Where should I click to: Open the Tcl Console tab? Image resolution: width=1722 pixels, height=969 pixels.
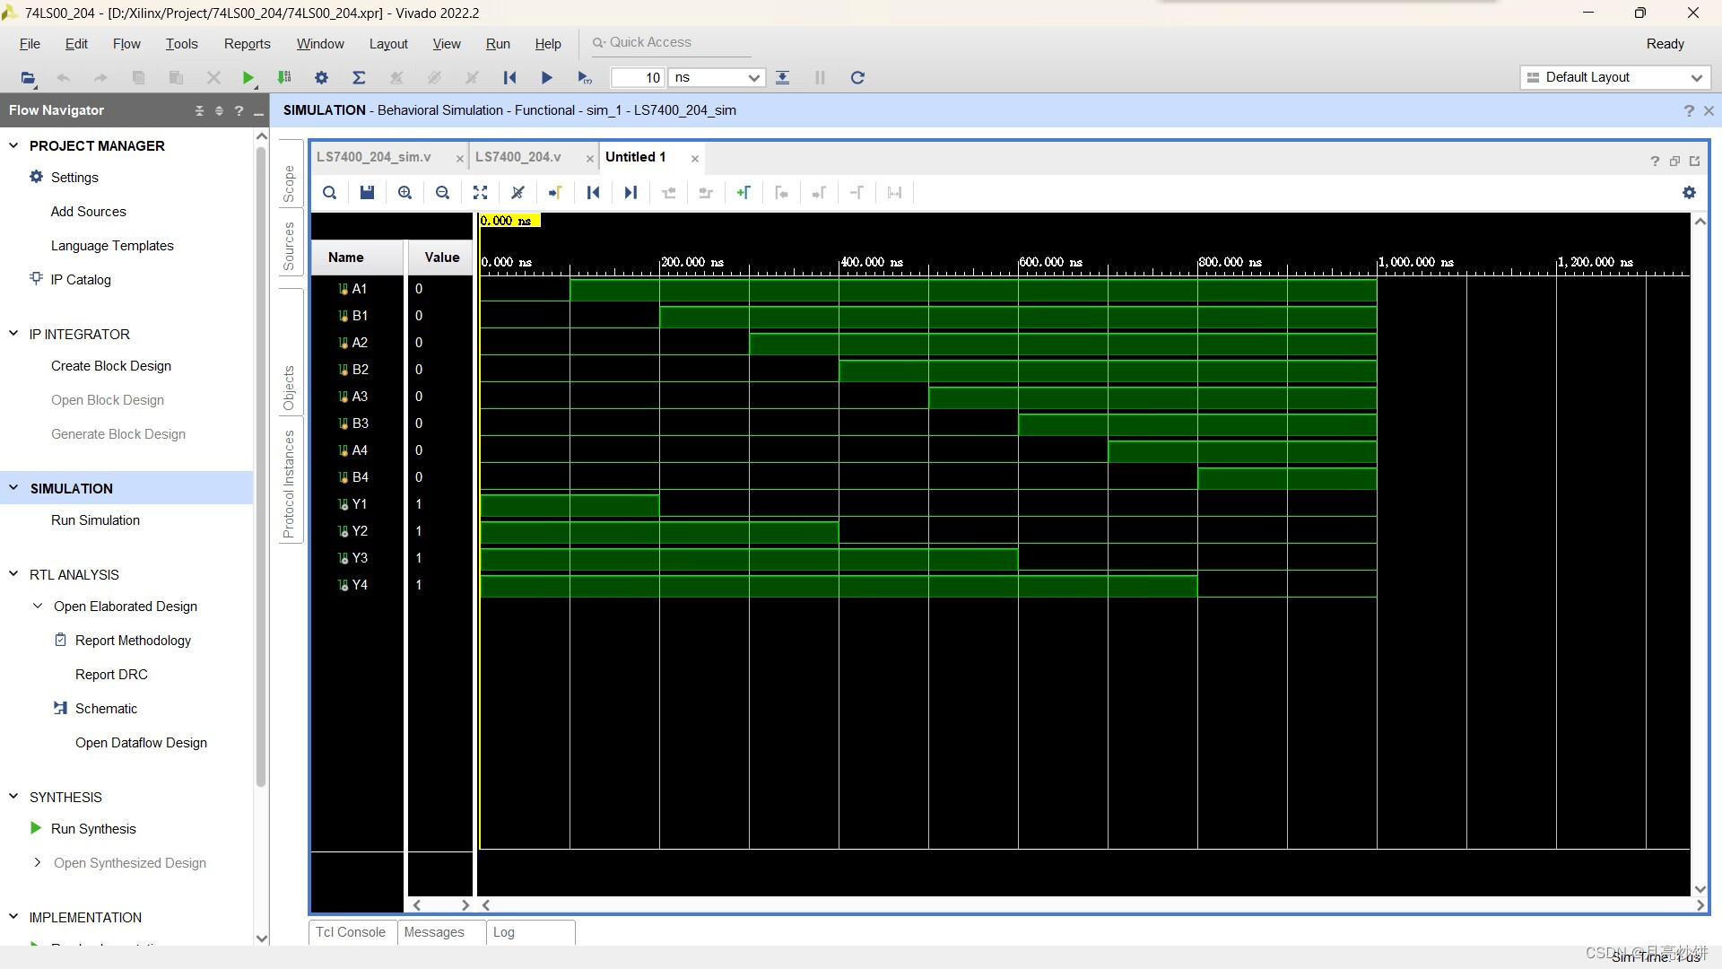tap(351, 932)
